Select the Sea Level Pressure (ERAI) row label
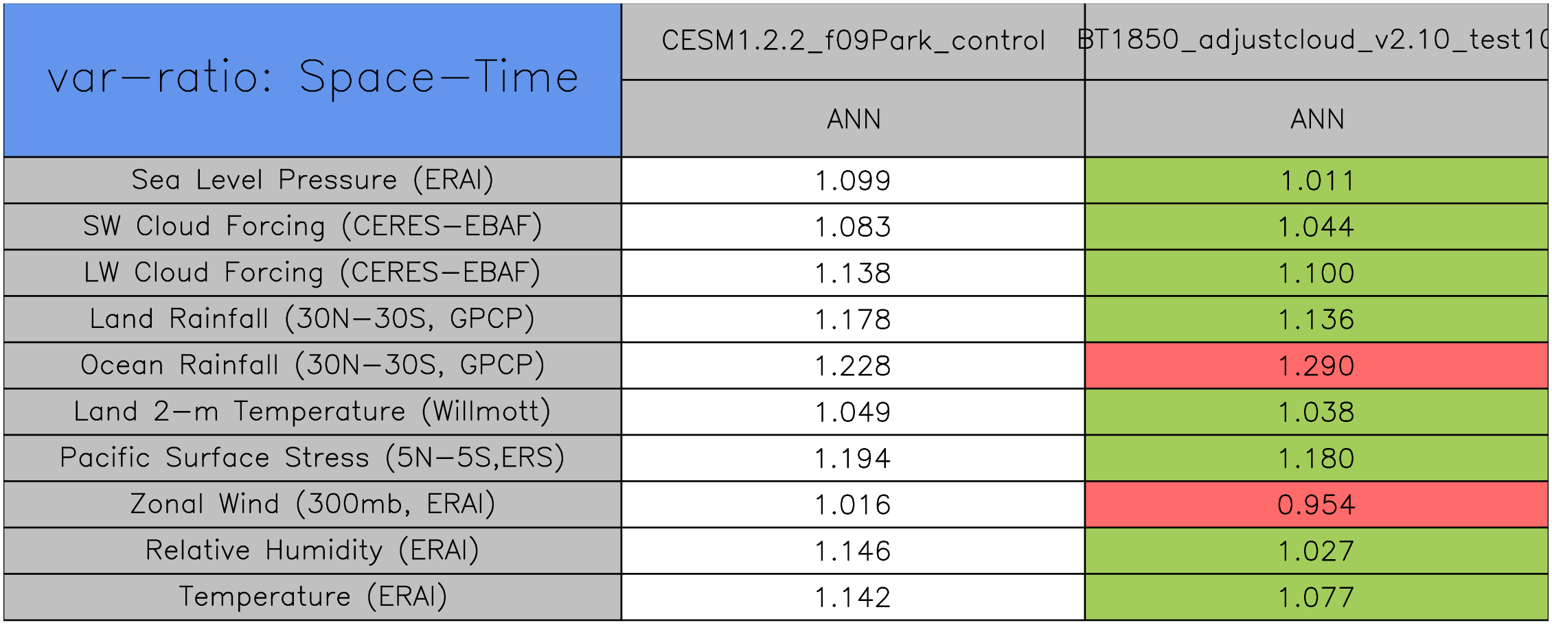The width and height of the screenshot is (1552, 625). (x=312, y=180)
